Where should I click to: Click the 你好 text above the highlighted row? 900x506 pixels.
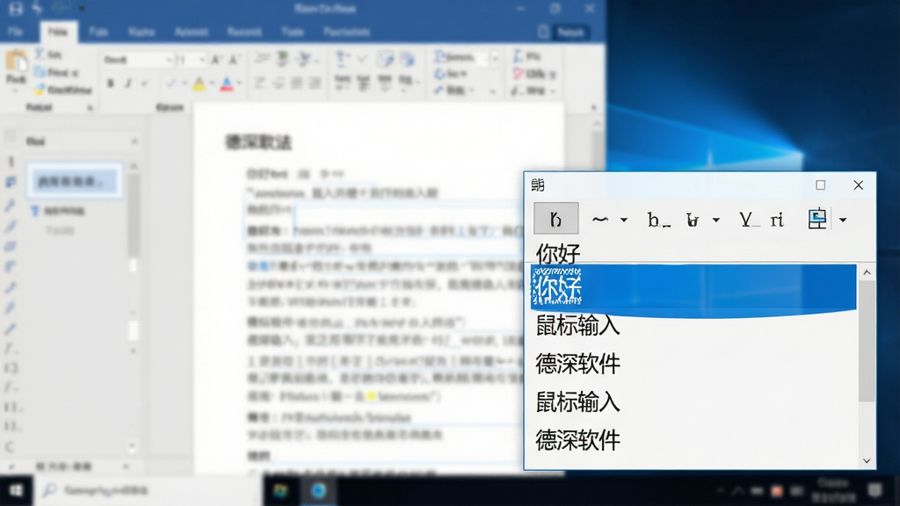(558, 253)
